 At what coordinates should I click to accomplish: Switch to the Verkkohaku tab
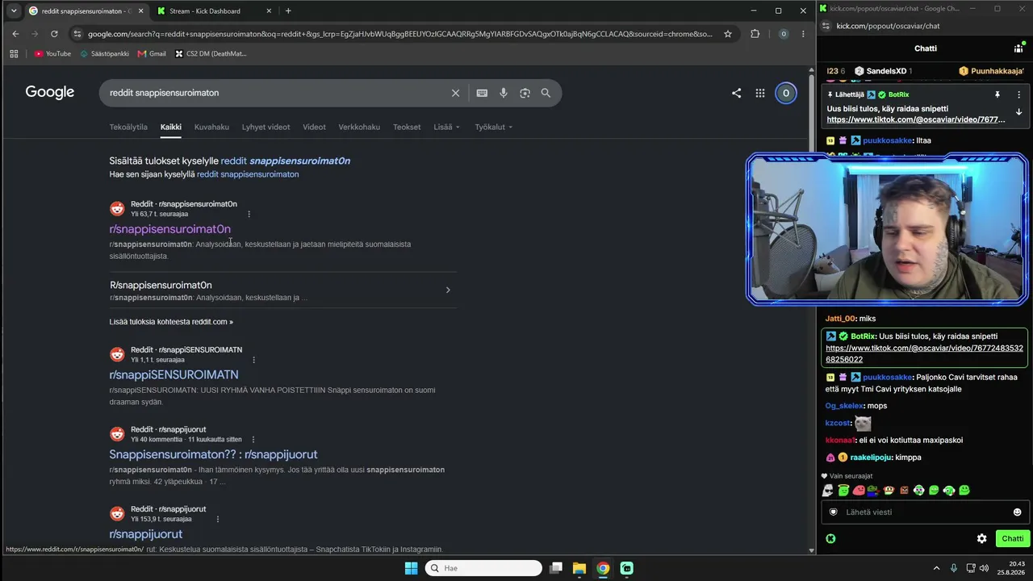pos(359,127)
